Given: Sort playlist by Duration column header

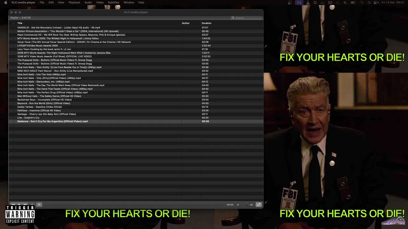Looking at the screenshot, I should coord(207,23).
